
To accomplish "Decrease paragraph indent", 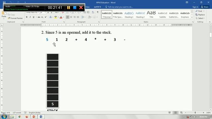I will click(x=85, y=12).
